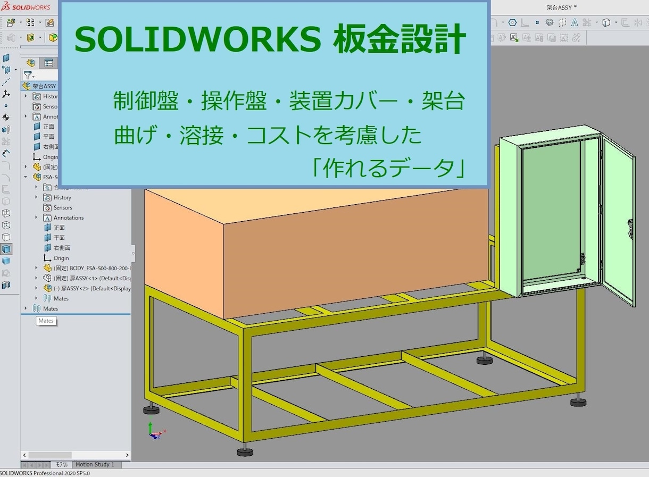This screenshot has height=477, width=649.
Task: Click the Point icon in left toolbar
Action: click(6, 105)
